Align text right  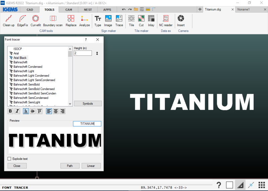[x=63, y=111]
